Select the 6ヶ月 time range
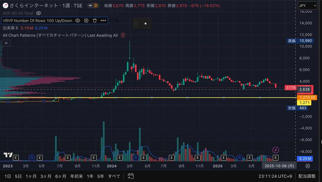The height and width of the screenshot is (182, 322). pyautogui.click(x=61, y=176)
